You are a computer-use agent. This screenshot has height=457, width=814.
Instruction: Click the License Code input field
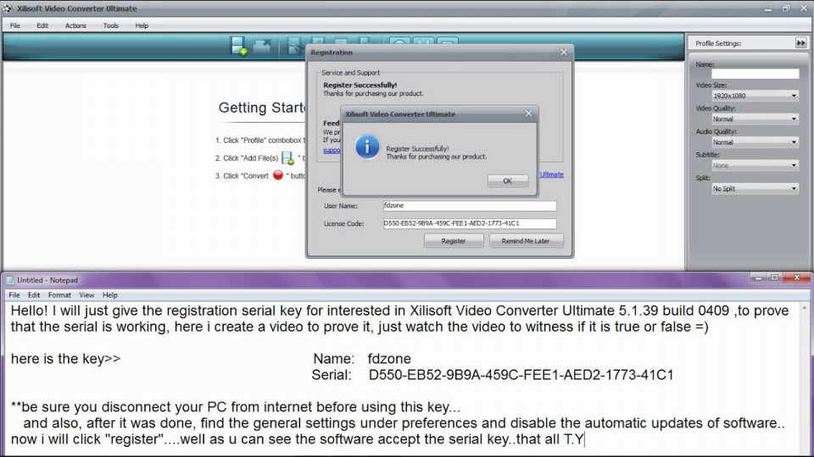click(x=469, y=223)
